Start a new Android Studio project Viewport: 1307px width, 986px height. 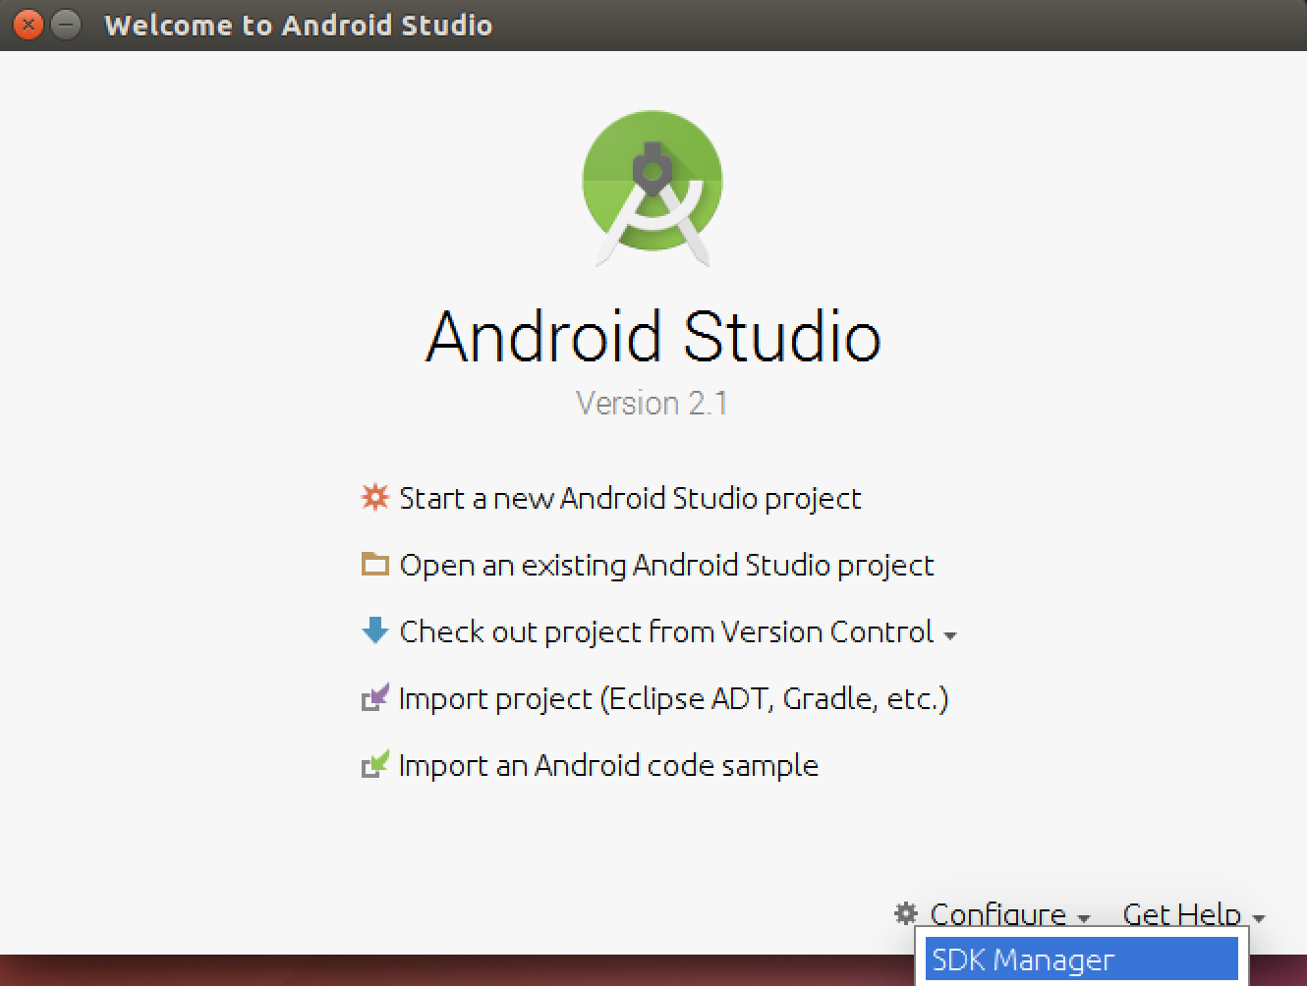click(x=629, y=498)
